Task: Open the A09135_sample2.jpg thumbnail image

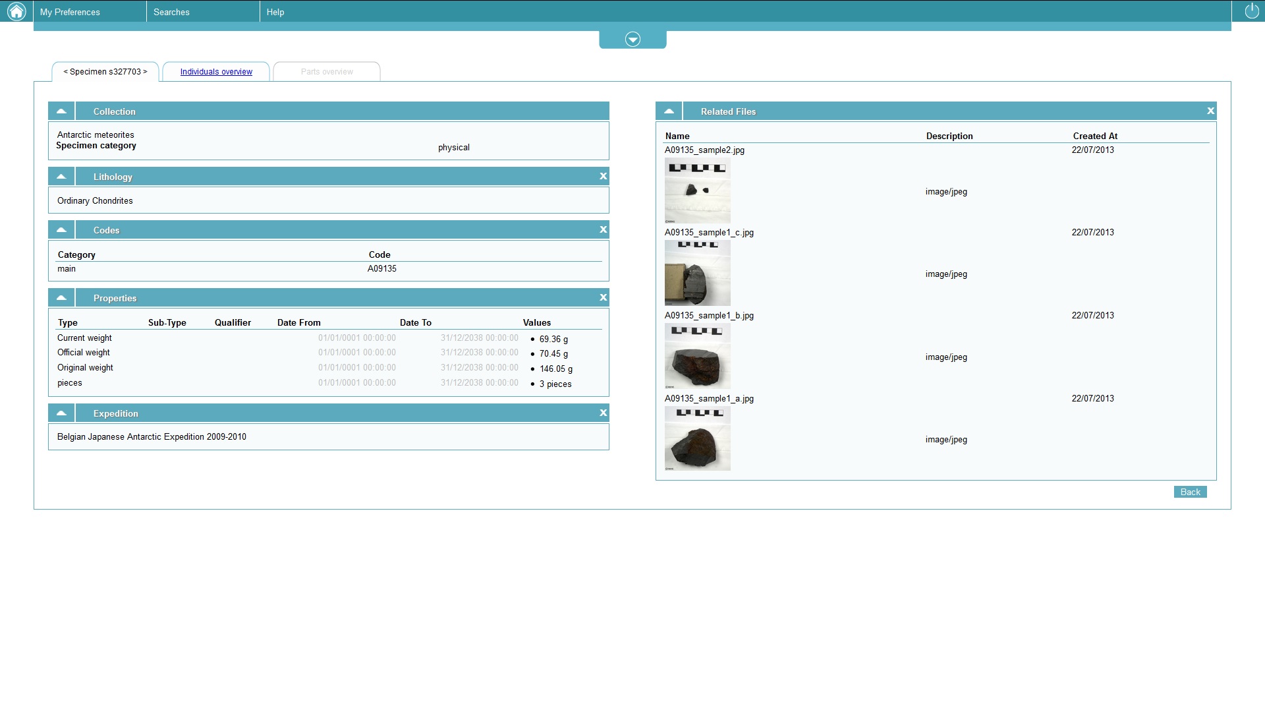Action: pos(697,191)
